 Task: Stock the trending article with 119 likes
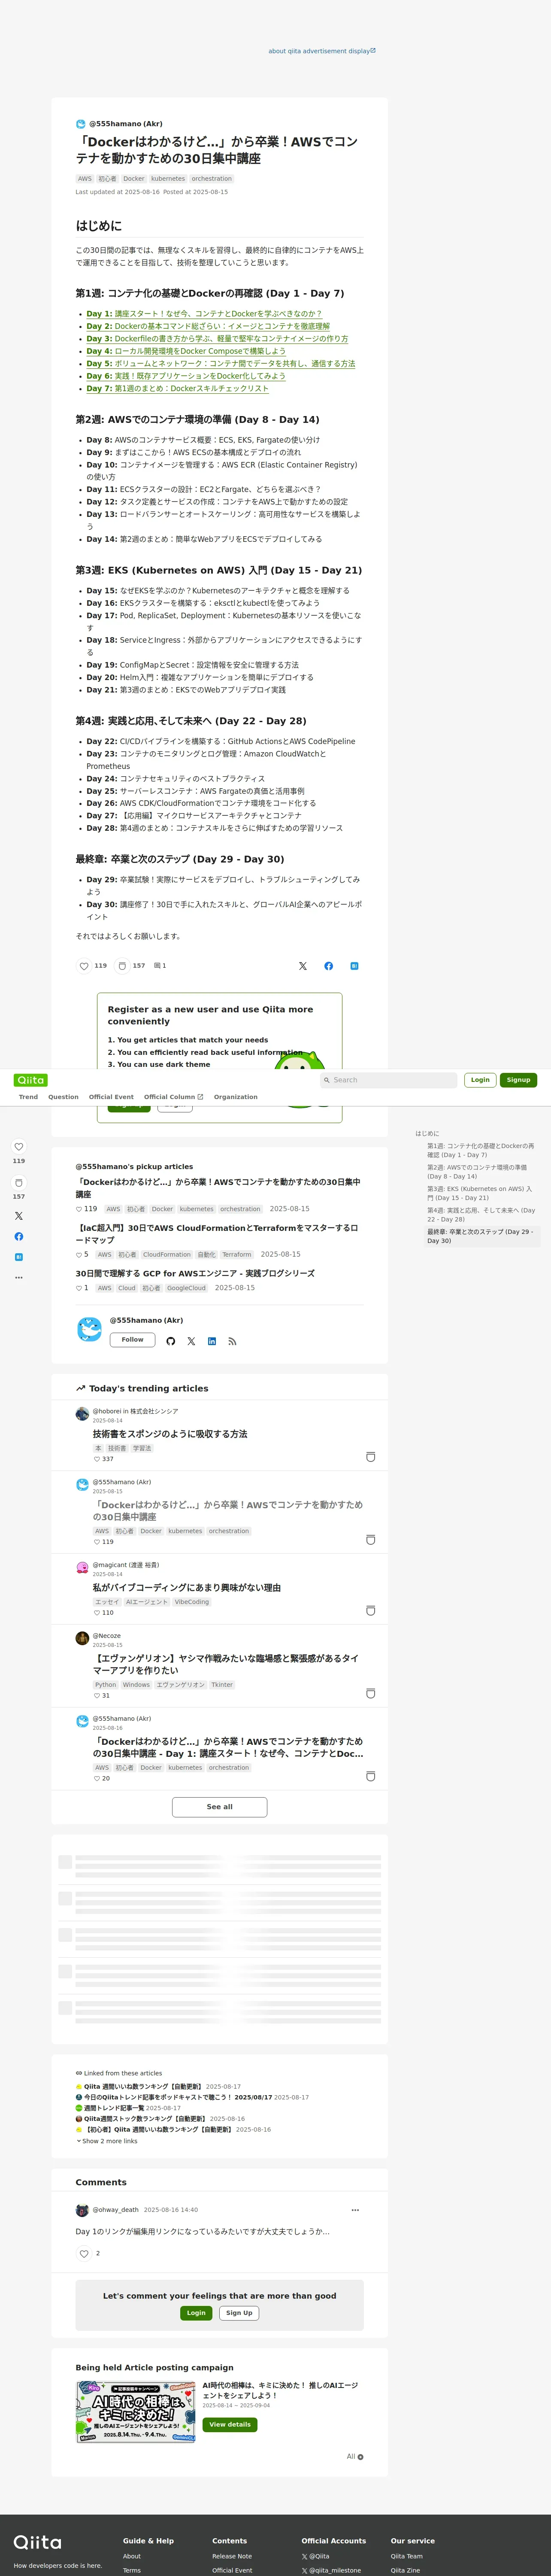[x=370, y=1540]
